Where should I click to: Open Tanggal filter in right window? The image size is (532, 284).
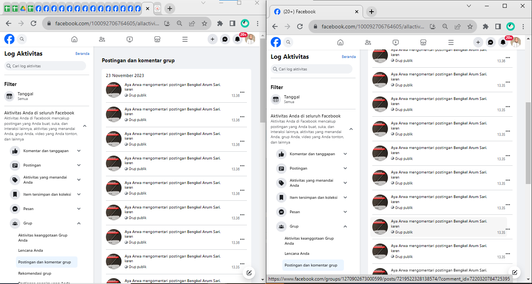(x=313, y=99)
